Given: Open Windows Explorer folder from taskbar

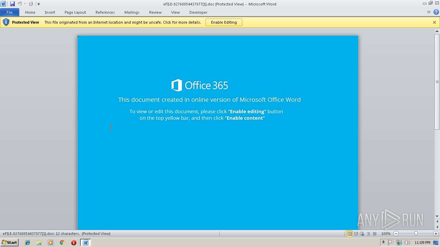Looking at the screenshot, I should tap(39, 243).
